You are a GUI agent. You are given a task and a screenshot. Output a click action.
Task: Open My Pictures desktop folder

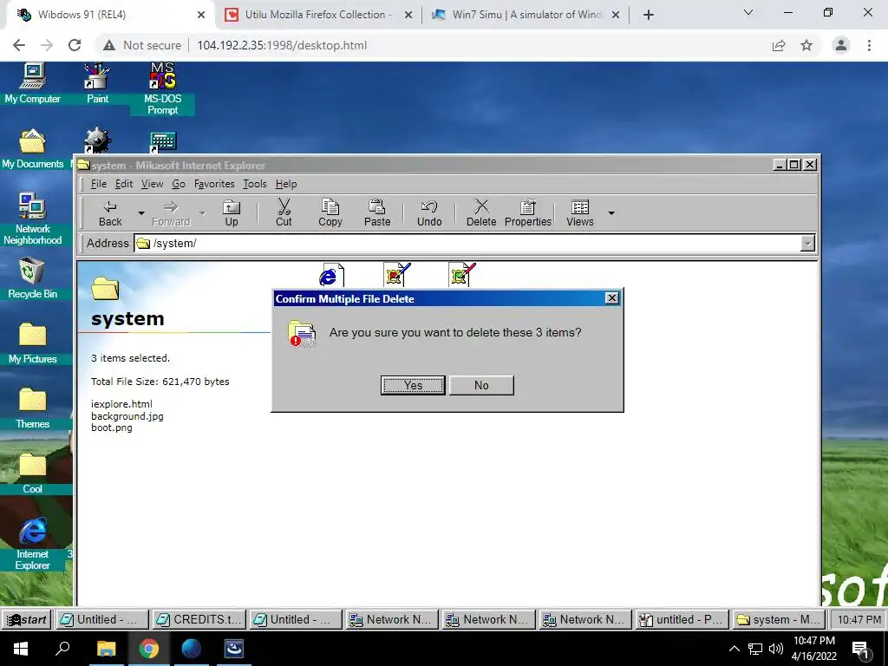coord(32,343)
